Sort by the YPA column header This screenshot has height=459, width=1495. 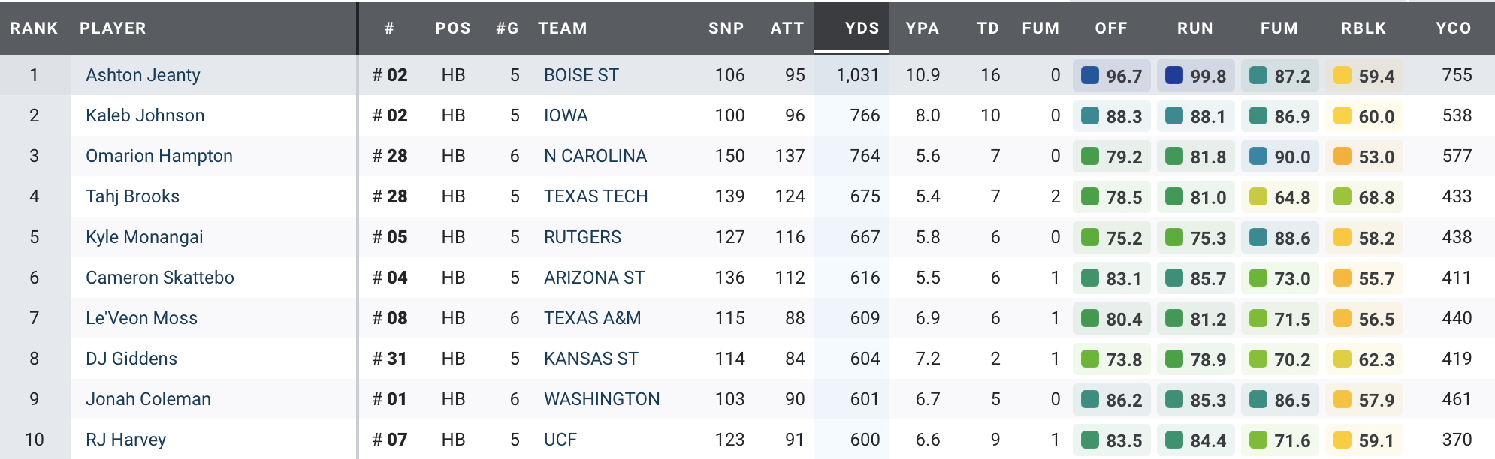[923, 28]
